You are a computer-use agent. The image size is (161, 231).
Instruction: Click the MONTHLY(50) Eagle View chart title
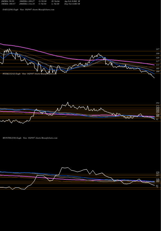pyautogui.click(x=30, y=138)
